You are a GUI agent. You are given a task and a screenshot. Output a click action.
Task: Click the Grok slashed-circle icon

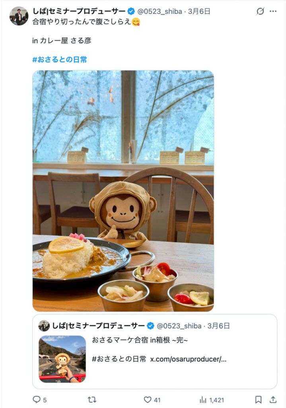click(x=260, y=11)
